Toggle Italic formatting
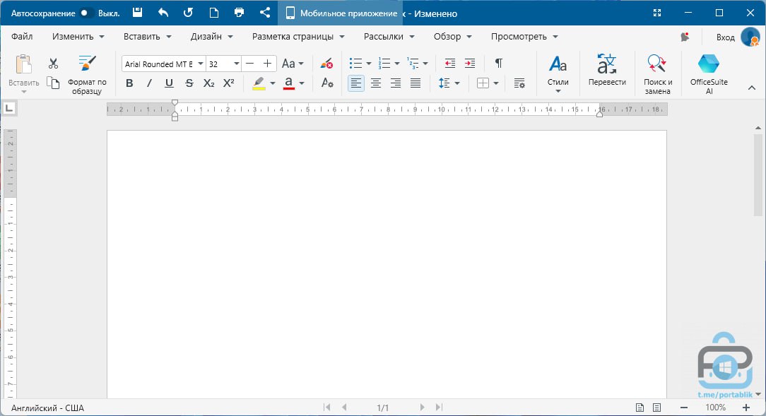766x416 pixels. click(149, 83)
